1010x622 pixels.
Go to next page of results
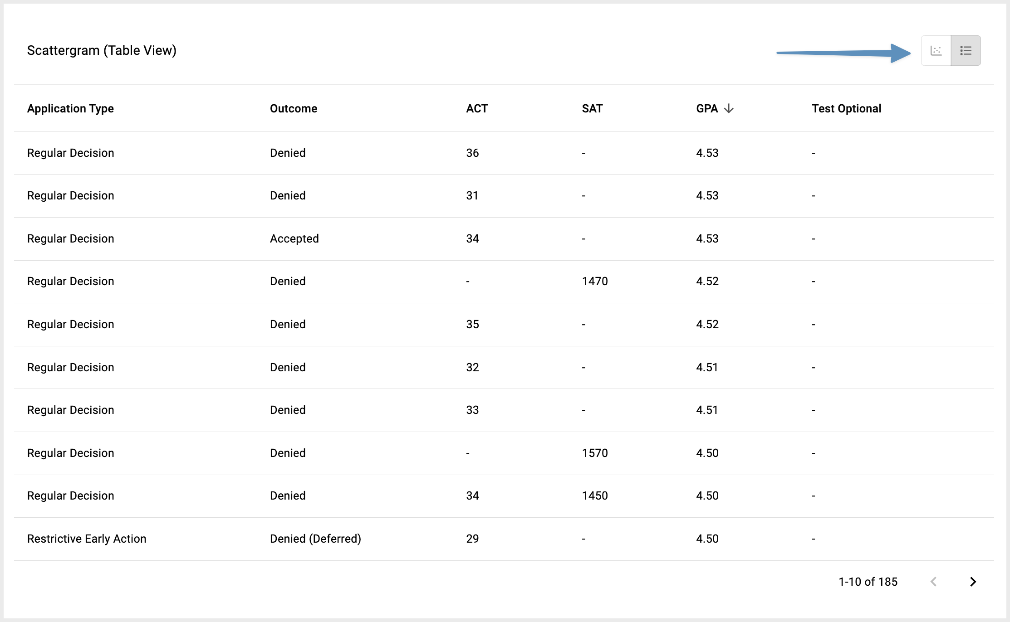point(973,582)
